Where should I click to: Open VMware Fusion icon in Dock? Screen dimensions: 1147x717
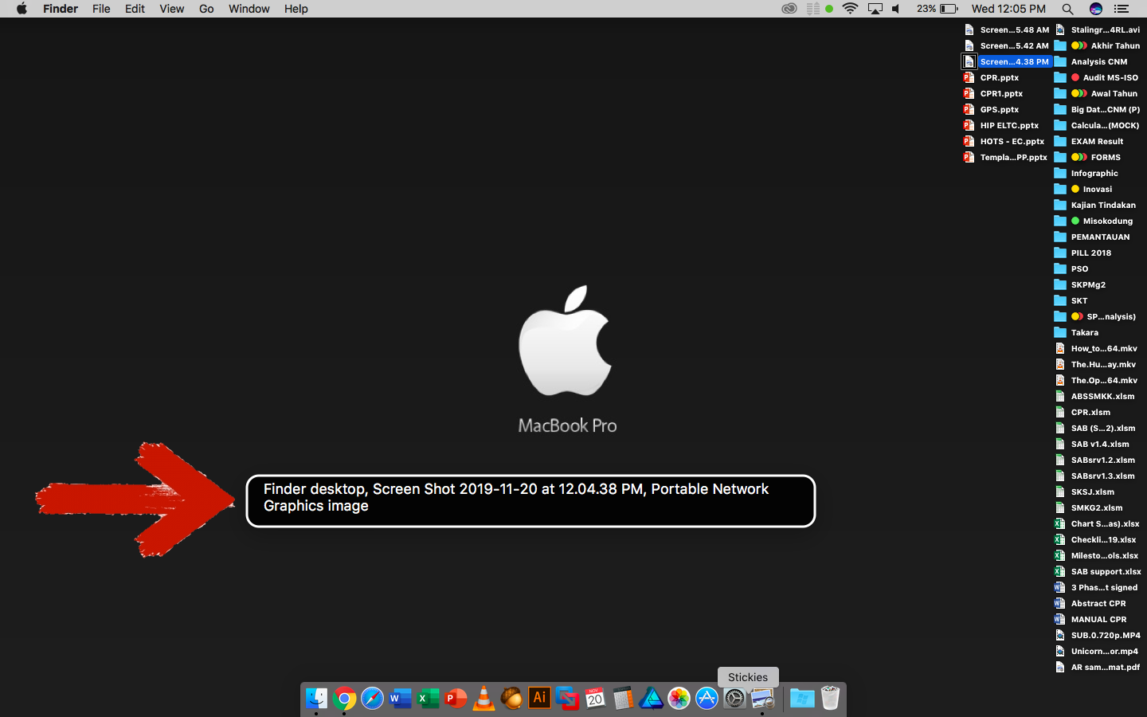(567, 699)
